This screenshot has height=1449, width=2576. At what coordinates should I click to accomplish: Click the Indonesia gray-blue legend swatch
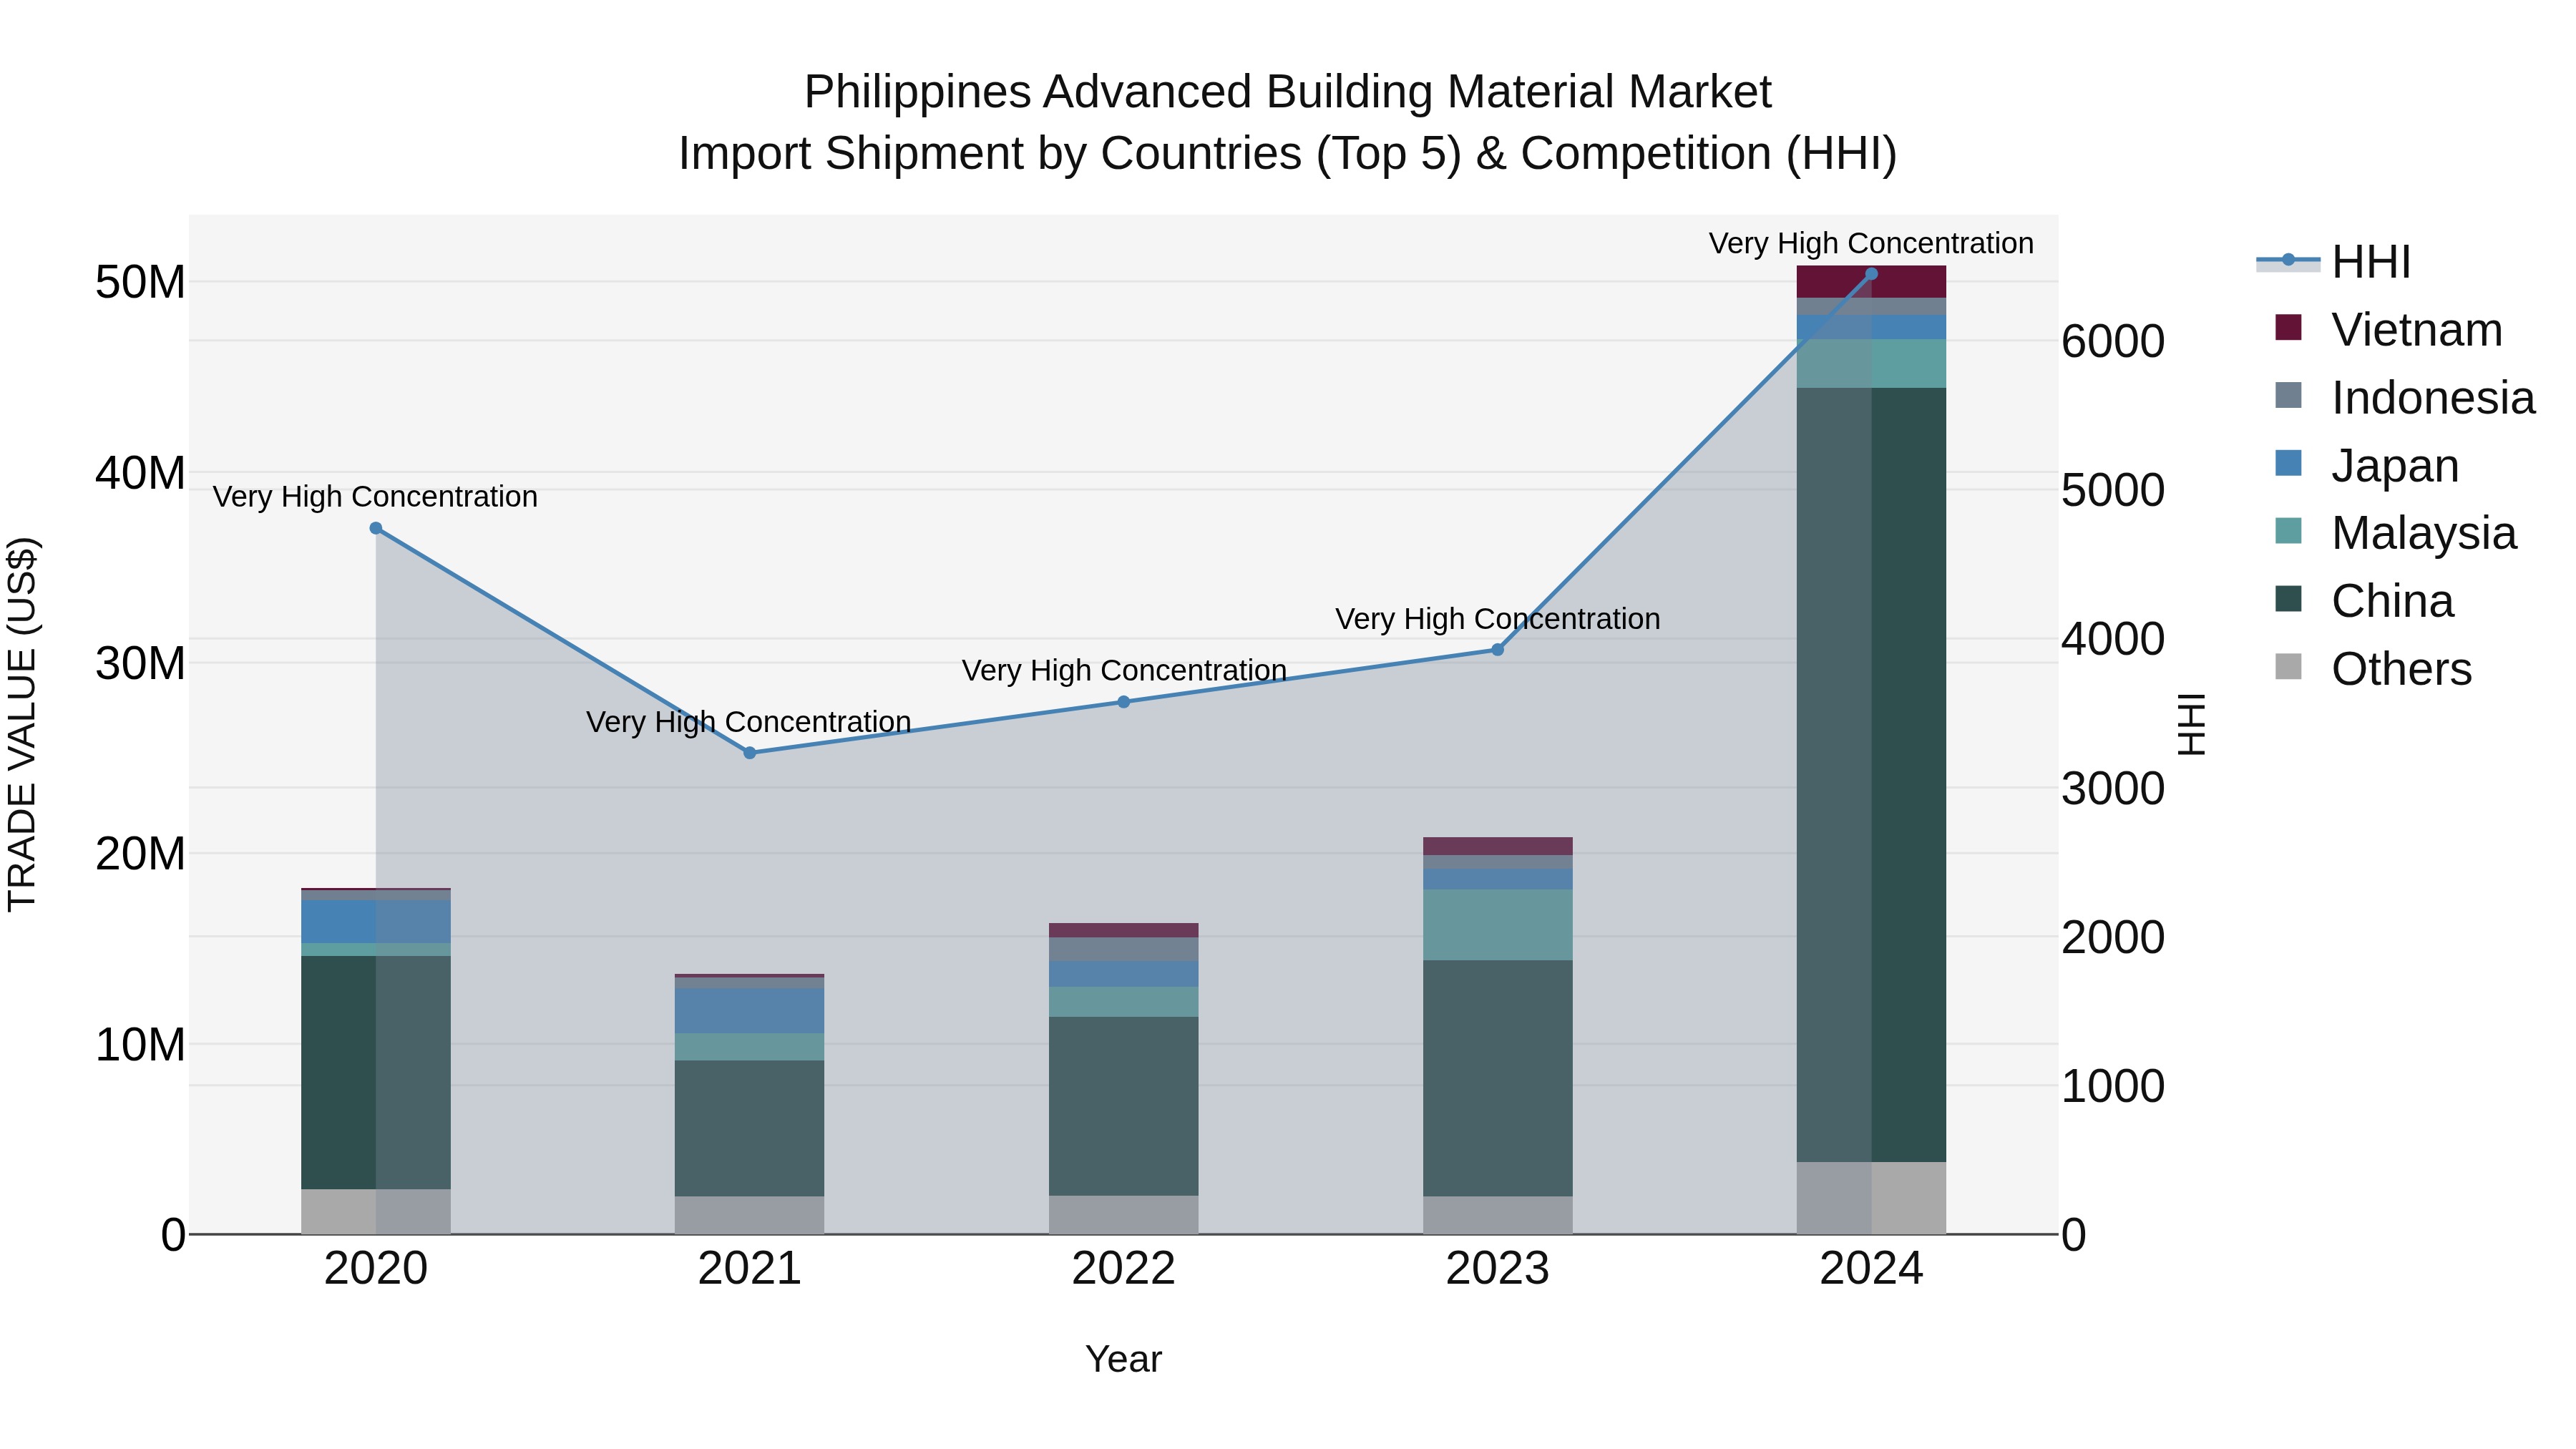(x=2288, y=395)
